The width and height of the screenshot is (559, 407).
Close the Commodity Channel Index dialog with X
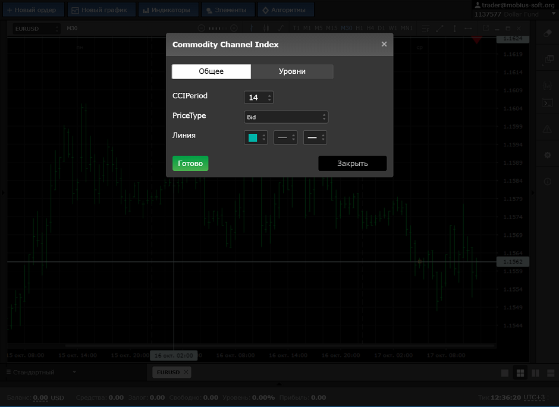click(384, 44)
